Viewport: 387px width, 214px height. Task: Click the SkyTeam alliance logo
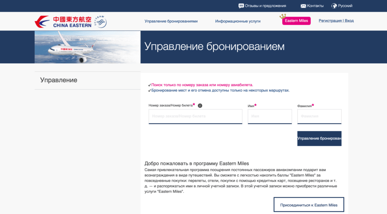click(x=101, y=21)
